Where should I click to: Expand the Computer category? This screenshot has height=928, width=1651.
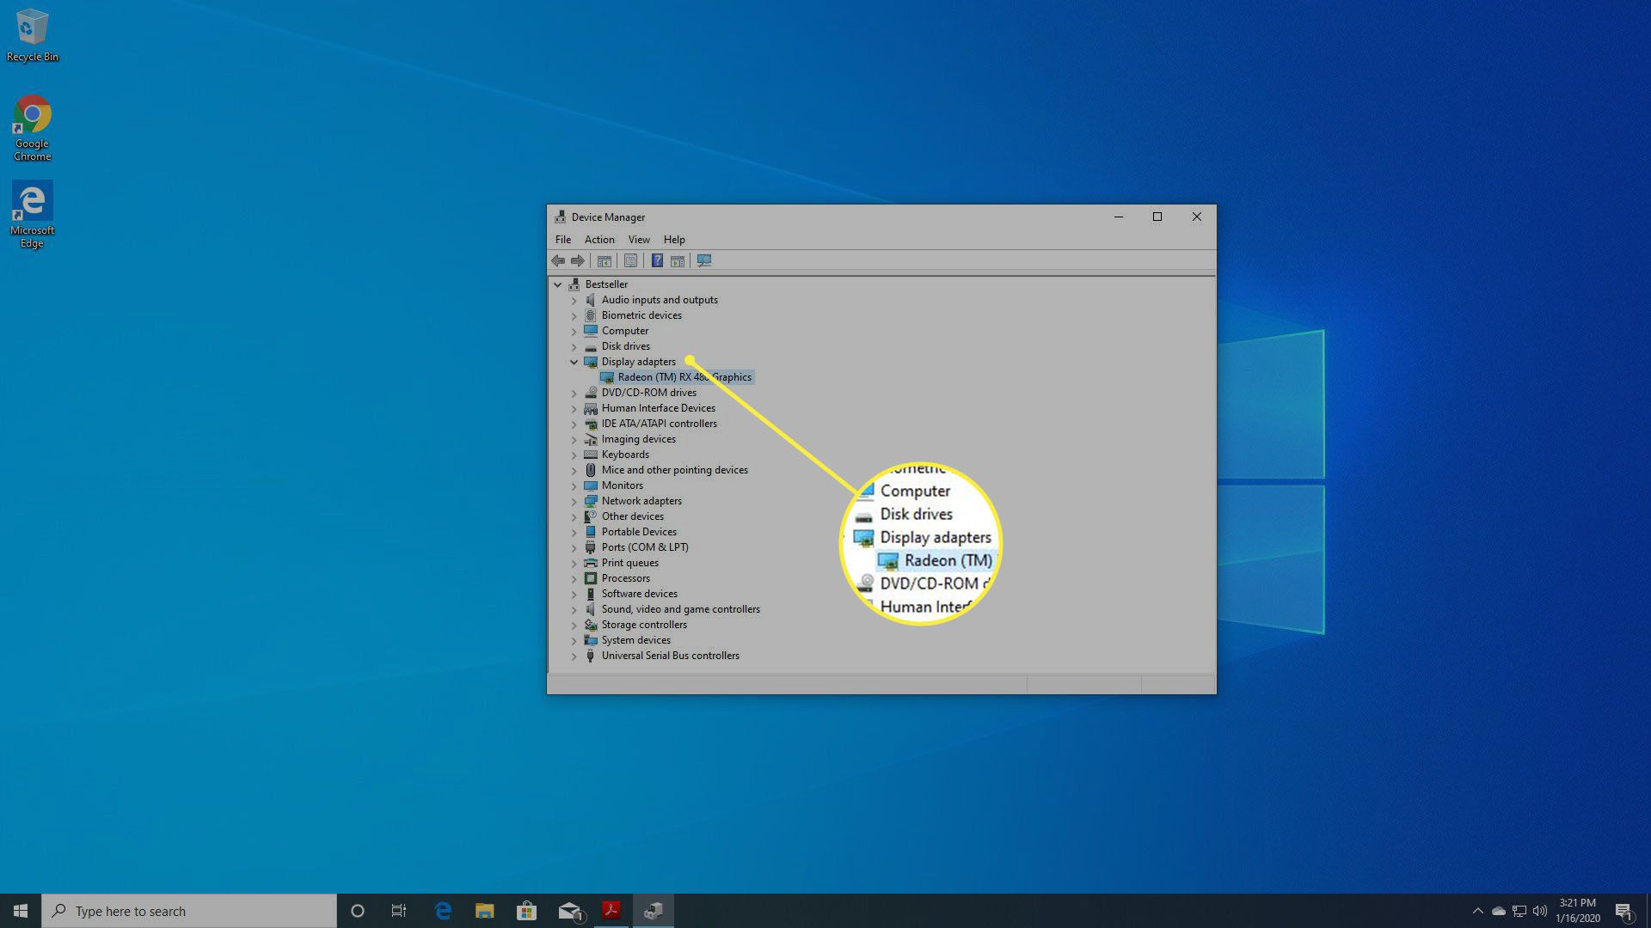(574, 331)
